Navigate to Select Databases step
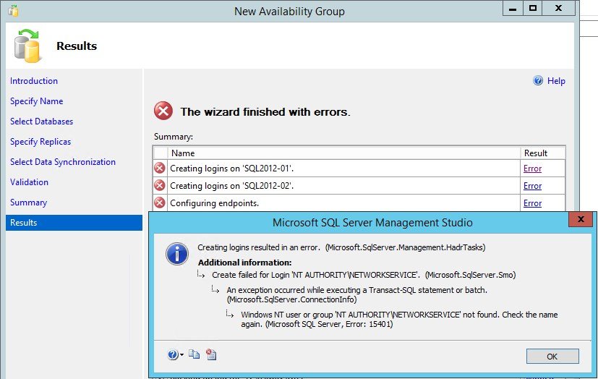Screen dimensions: 598x379 click(41, 122)
